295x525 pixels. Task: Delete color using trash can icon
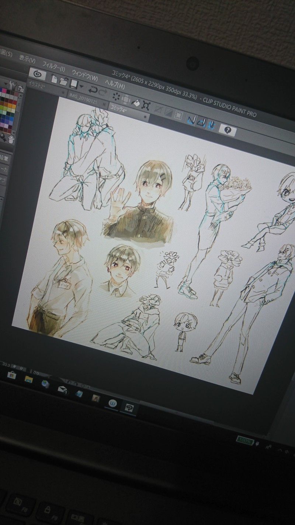pos(11,140)
